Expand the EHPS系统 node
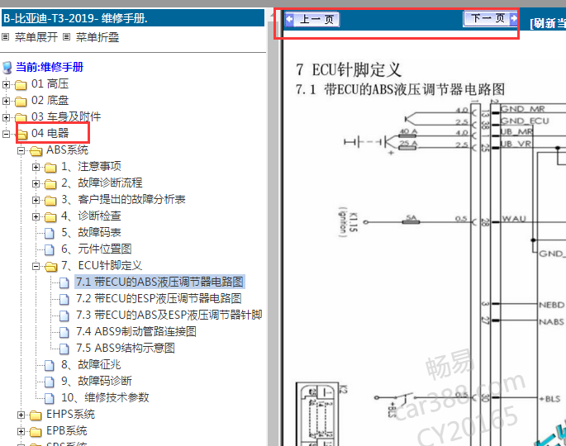Screen dimensions: 566x446 tap(21, 415)
